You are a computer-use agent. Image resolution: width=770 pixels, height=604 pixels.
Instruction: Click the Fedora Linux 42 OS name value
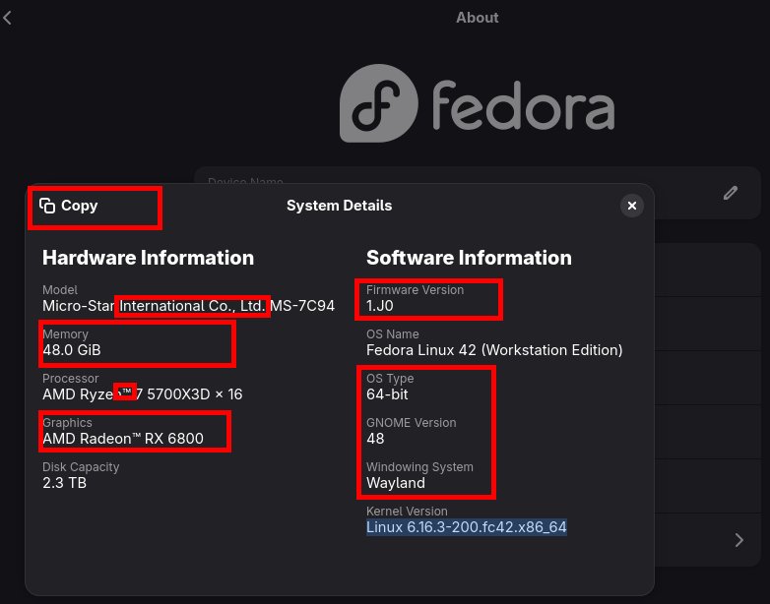[494, 350]
